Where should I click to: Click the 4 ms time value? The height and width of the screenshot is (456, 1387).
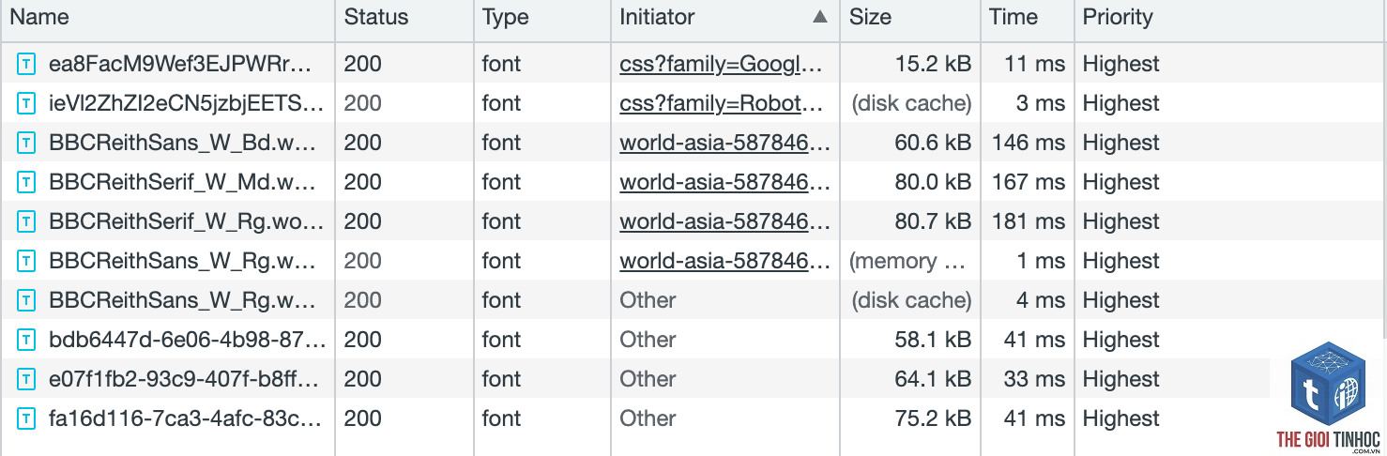point(1041,301)
